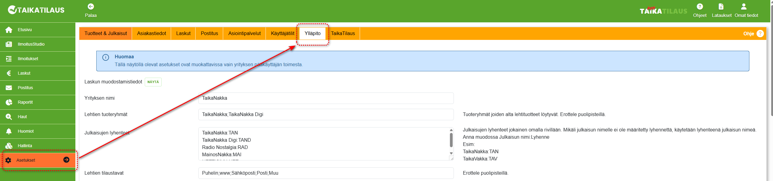Click the NÄYTÄ button
773x181 pixels.
point(153,82)
